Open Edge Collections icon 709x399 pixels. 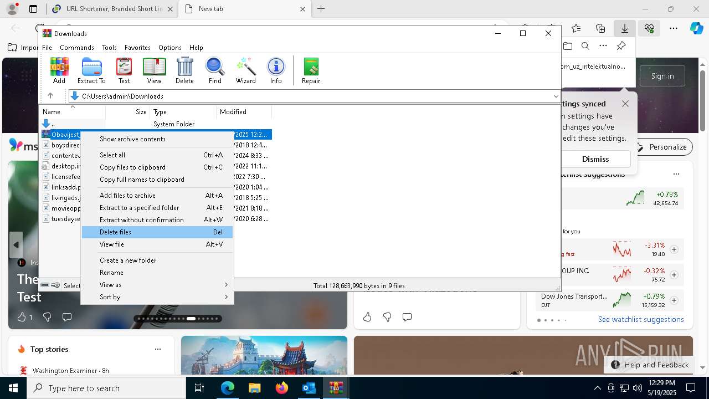(x=600, y=28)
